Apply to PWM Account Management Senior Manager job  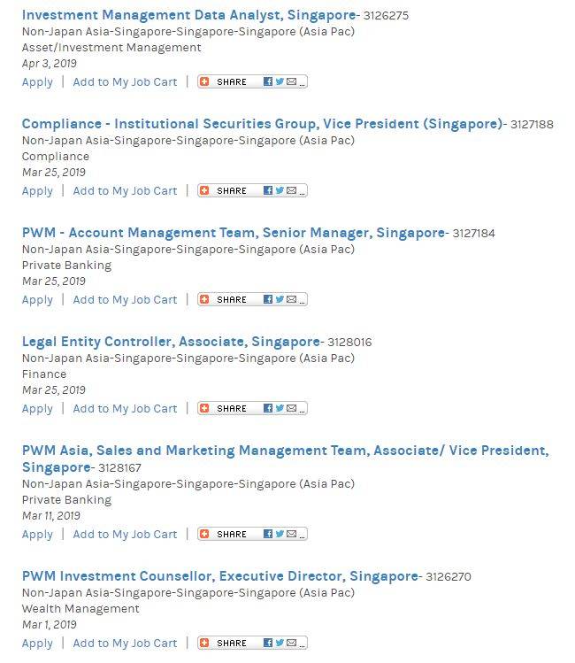click(37, 300)
